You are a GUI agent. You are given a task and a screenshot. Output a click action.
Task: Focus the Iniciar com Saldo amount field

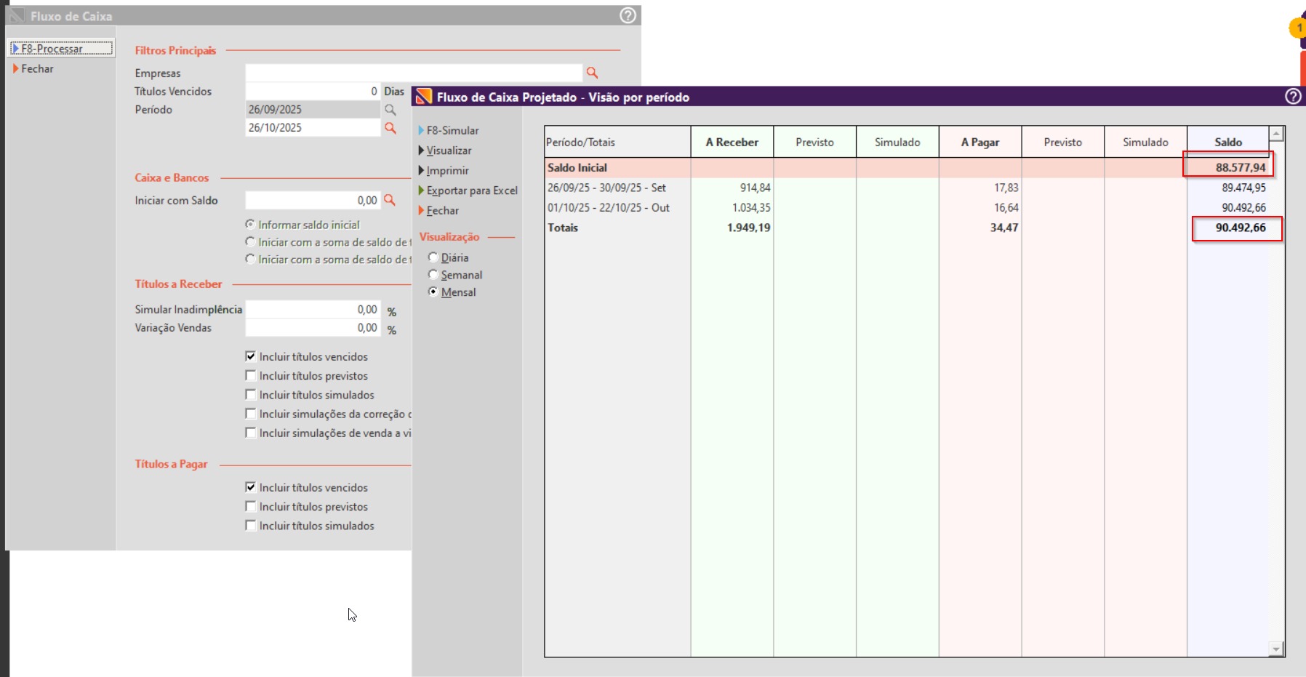pos(313,200)
